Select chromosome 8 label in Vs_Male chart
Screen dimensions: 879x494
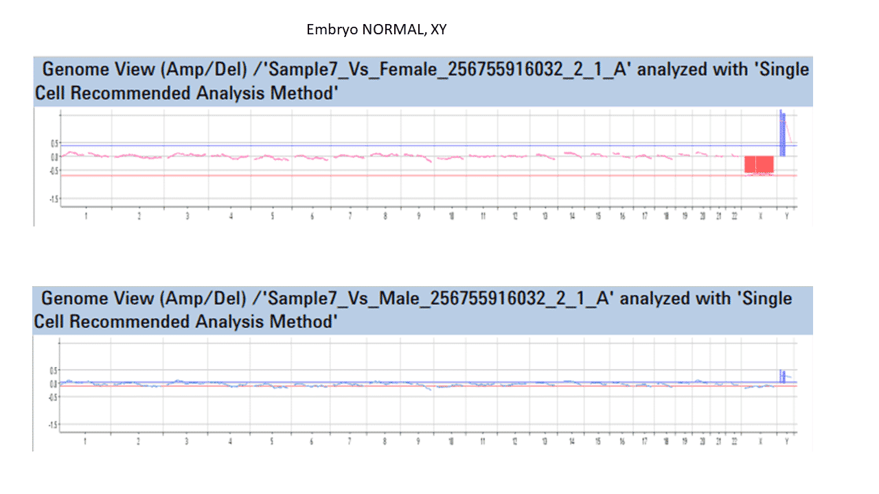pyautogui.click(x=385, y=443)
